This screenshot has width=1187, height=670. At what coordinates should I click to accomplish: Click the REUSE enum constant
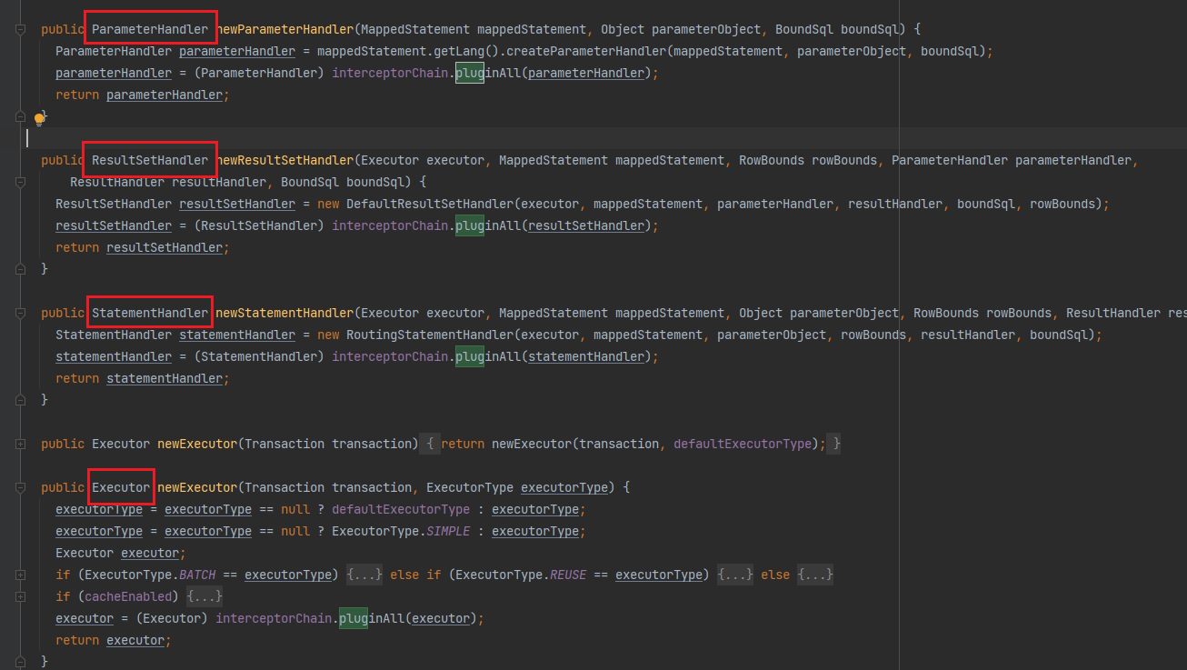(568, 575)
